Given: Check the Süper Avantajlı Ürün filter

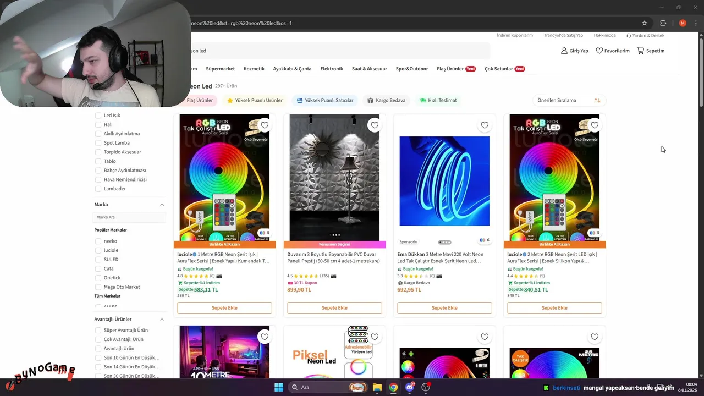Looking at the screenshot, I should [x=98, y=330].
